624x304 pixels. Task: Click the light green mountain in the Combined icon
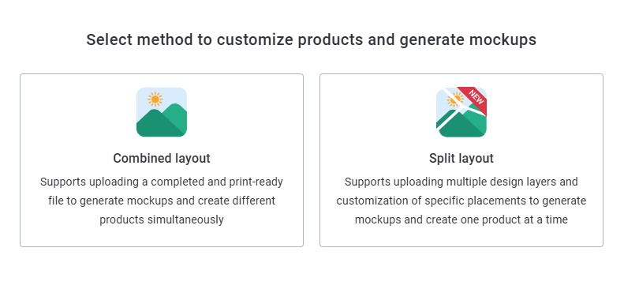177,115
